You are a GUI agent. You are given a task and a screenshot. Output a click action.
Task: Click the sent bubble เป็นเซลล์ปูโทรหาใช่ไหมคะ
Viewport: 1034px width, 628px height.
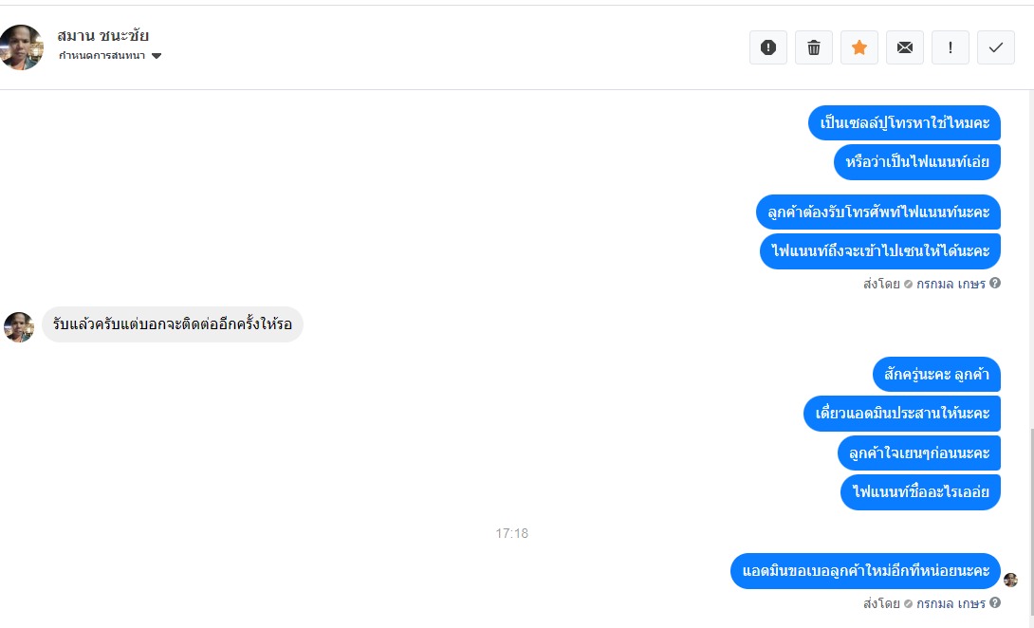[x=905, y=122]
